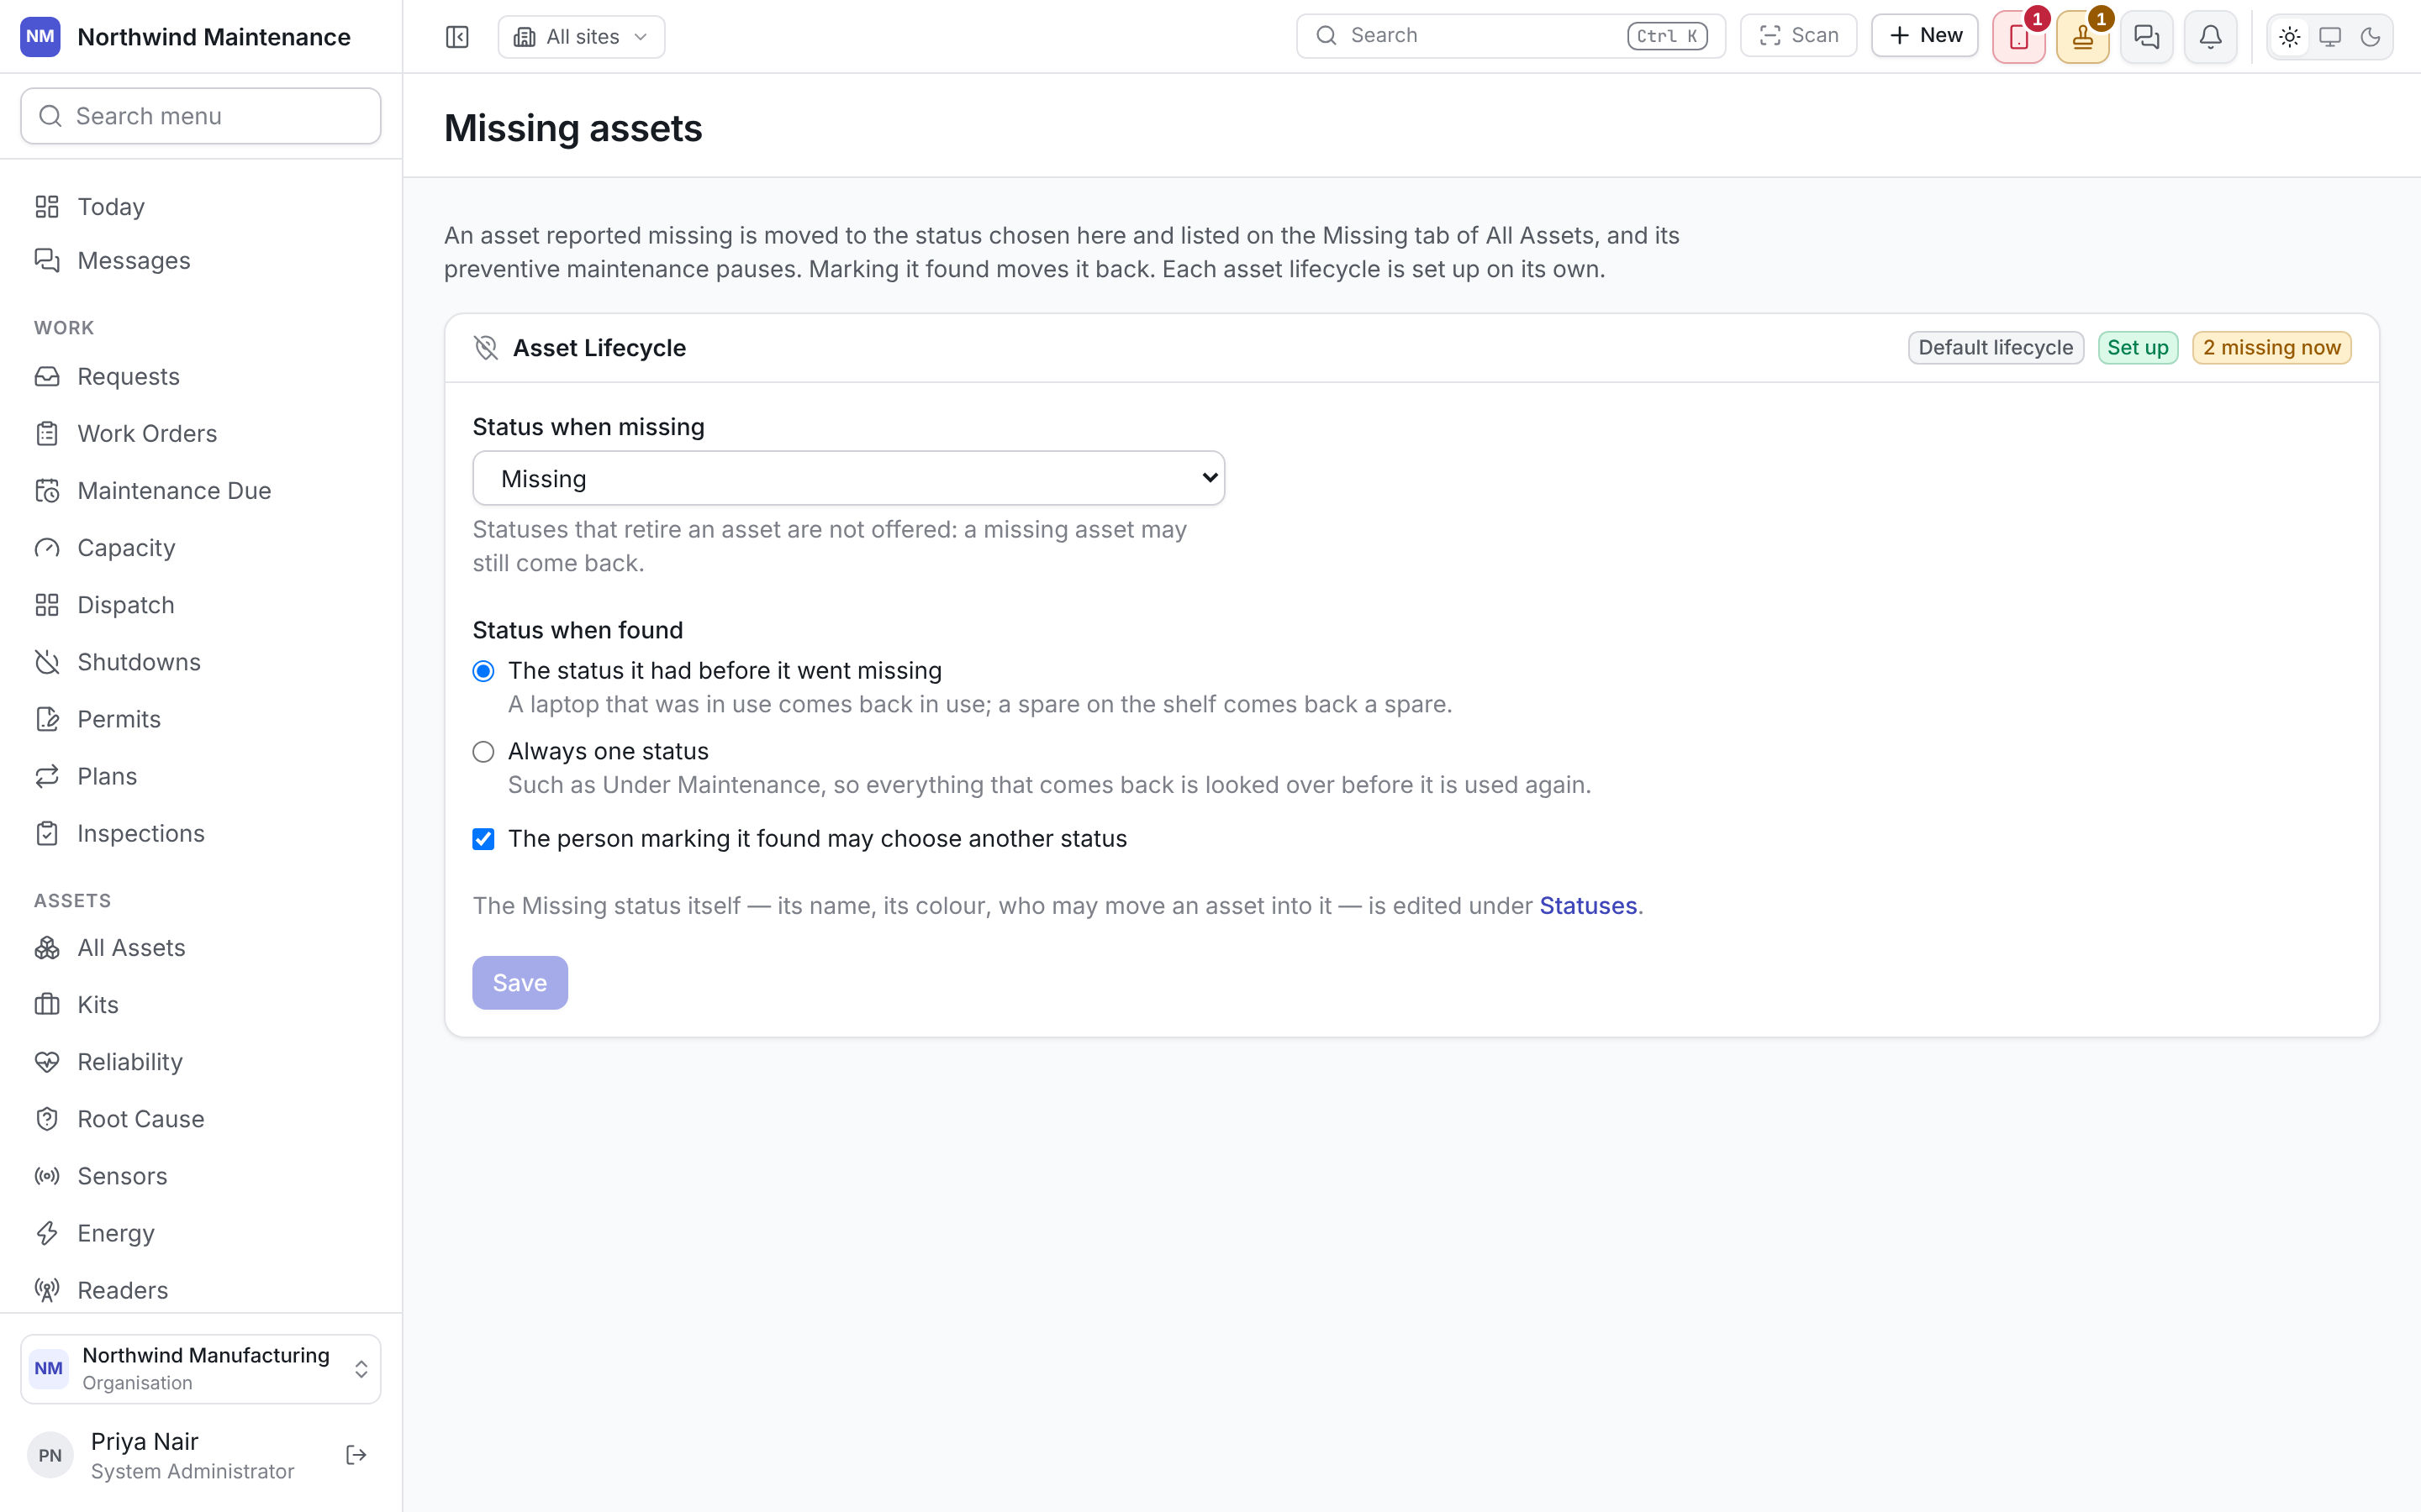Click the Energy lightning icon
2421x1512 pixels.
click(47, 1233)
